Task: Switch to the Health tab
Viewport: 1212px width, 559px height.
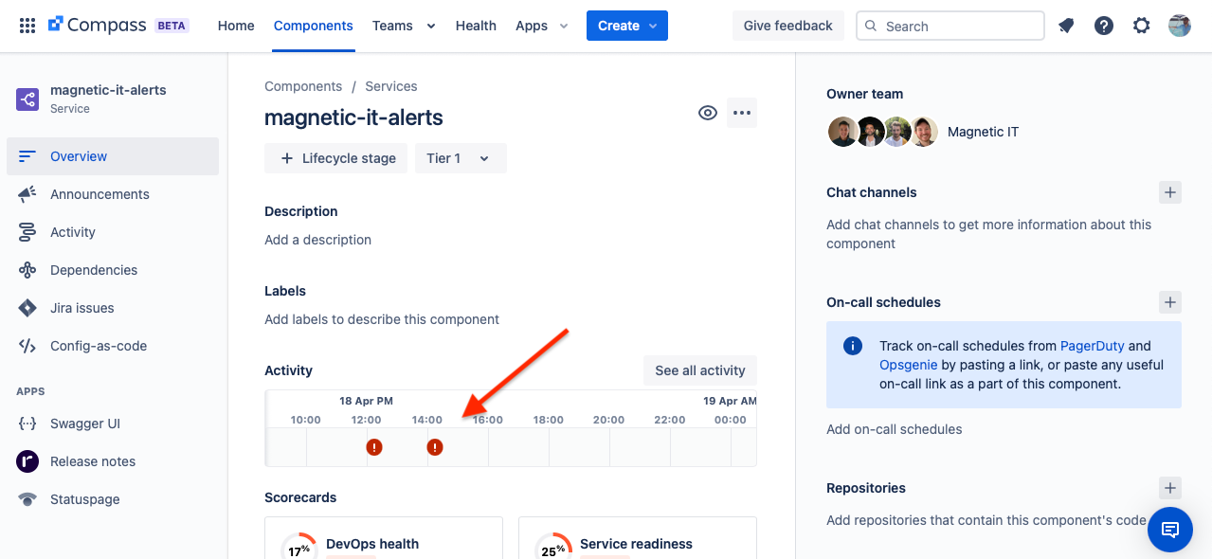Action: (476, 26)
